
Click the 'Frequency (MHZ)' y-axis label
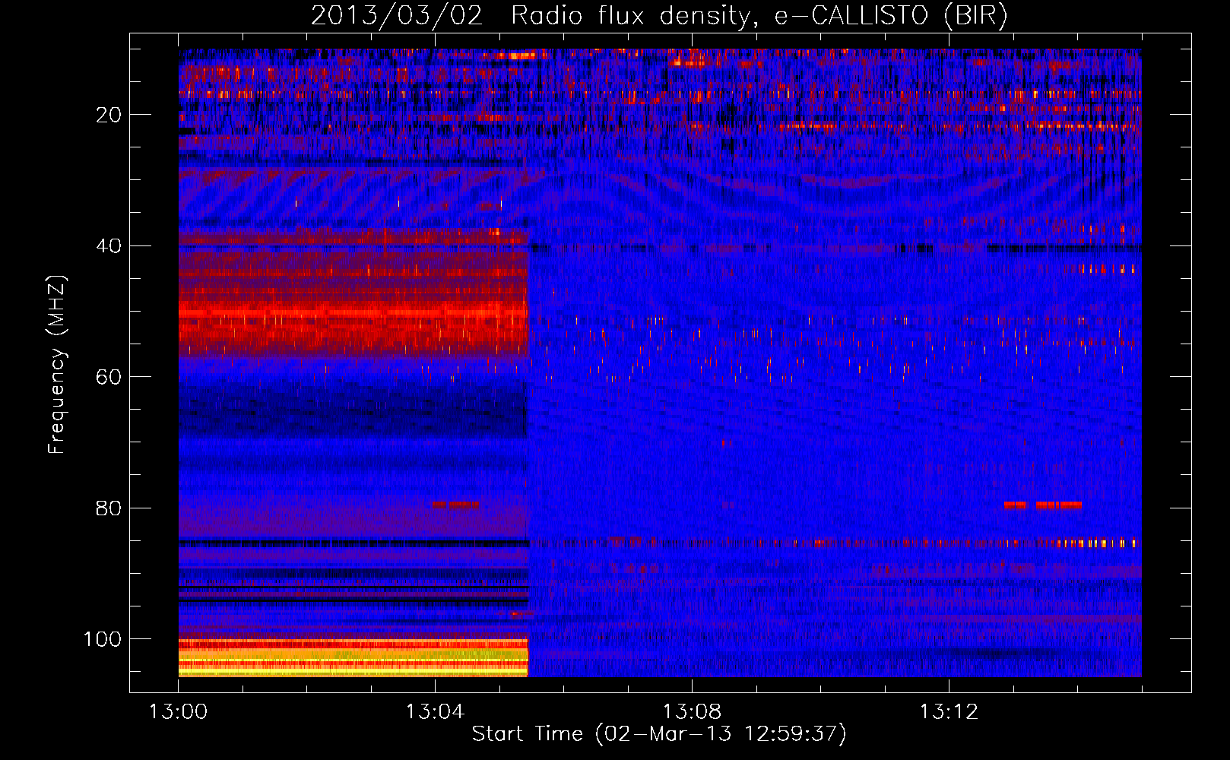click(x=57, y=365)
